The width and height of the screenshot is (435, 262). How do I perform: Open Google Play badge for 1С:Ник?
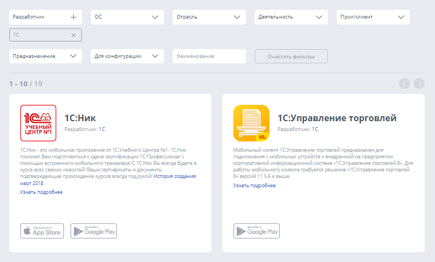pos(93,231)
